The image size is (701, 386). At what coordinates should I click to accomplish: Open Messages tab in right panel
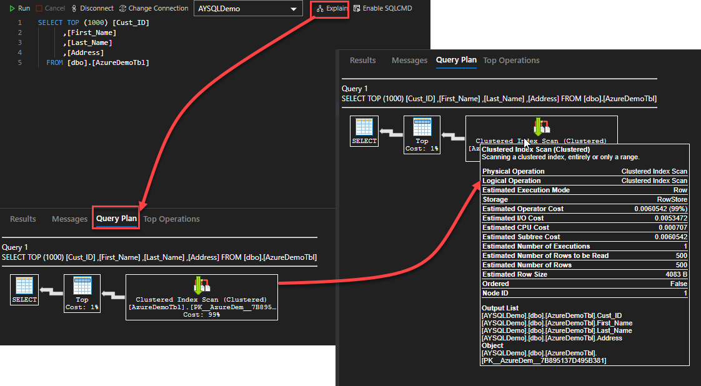point(409,61)
